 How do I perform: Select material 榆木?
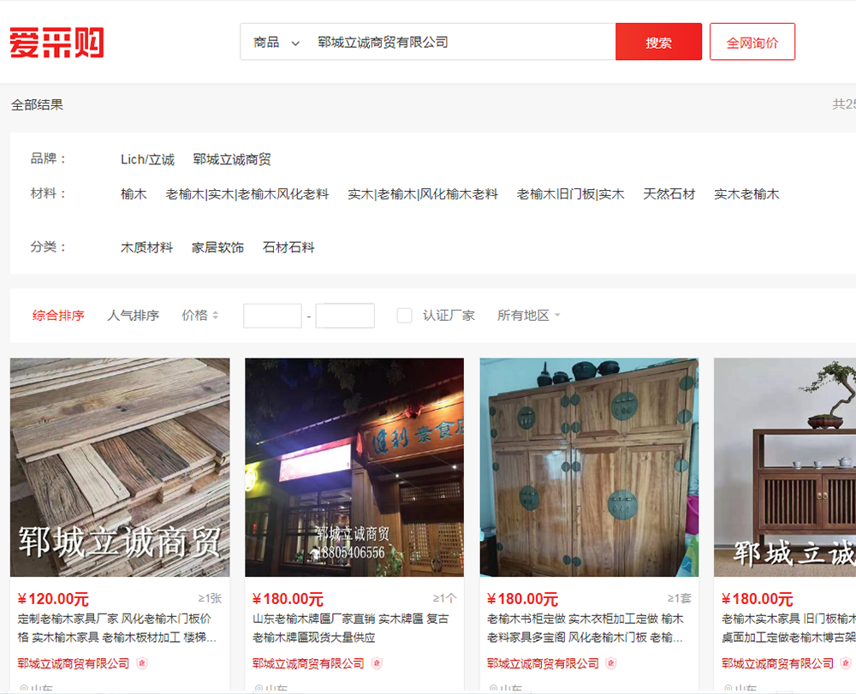[134, 193]
